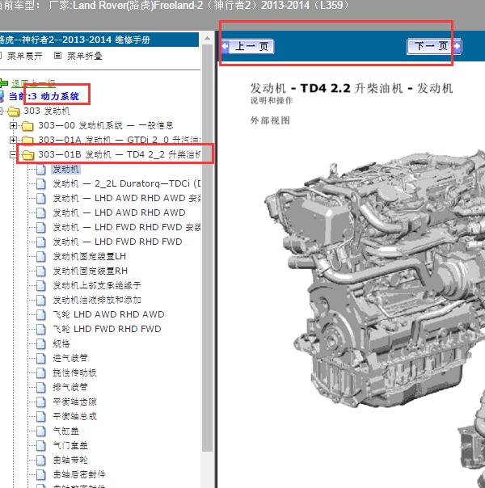The width and height of the screenshot is (485, 488).
Task: Click document icon beside 挠性传动板
Action: (x=40, y=373)
